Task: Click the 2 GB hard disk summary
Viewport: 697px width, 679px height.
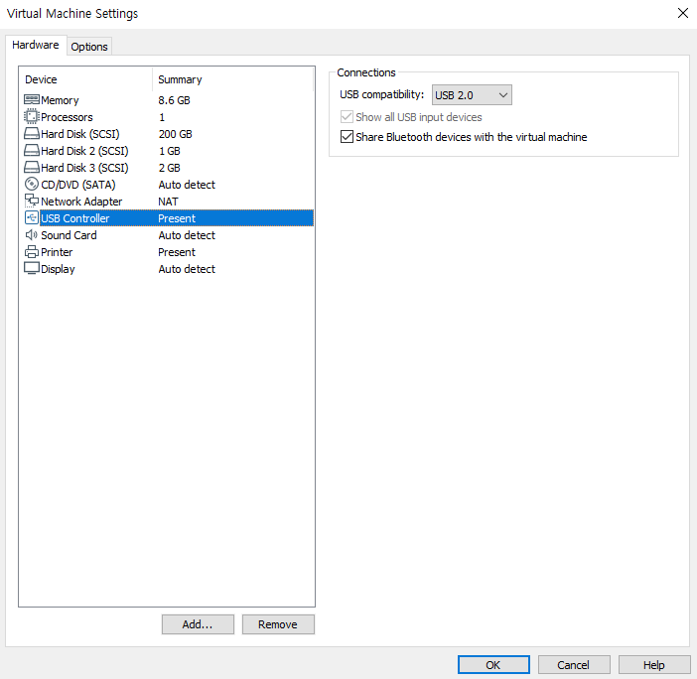Action: tap(170, 168)
